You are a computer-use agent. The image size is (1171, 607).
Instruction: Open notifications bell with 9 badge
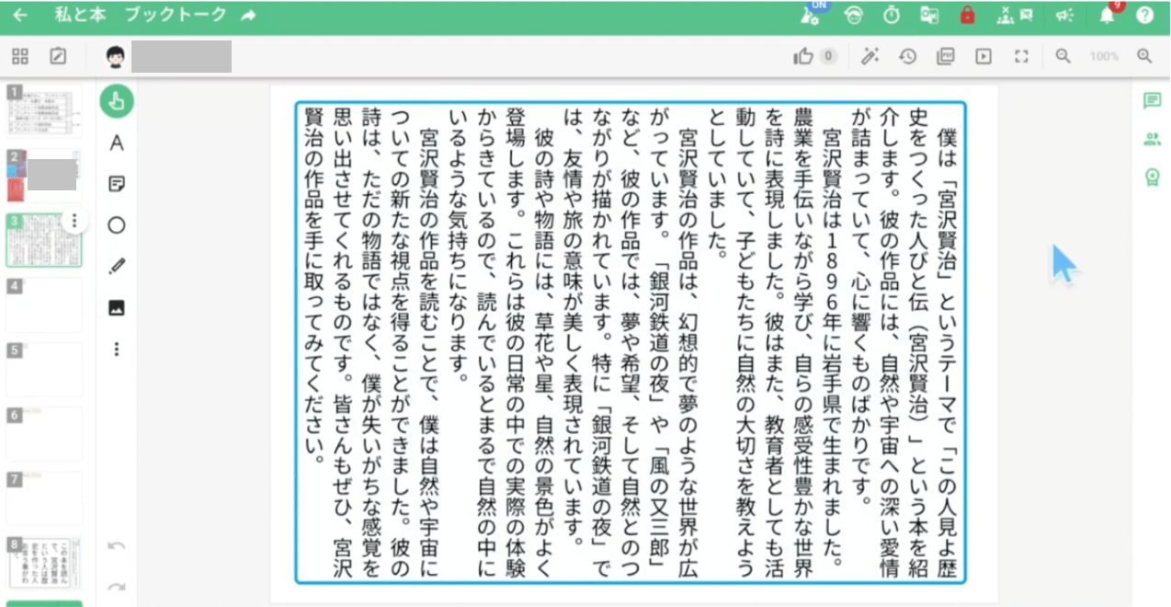coord(1107,16)
